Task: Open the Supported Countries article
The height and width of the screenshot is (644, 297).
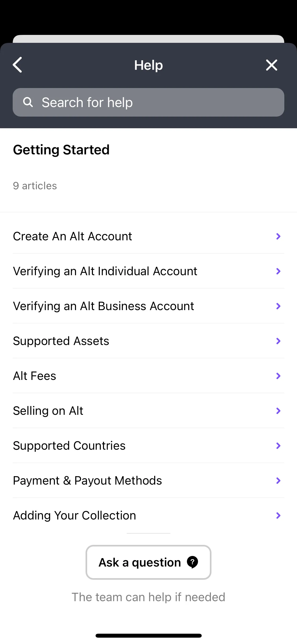Action: pos(148,446)
